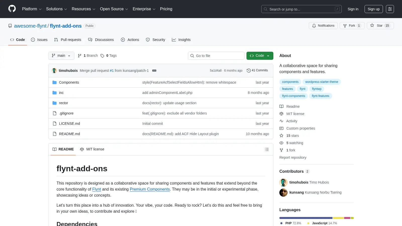This screenshot has width=402, height=226.
Task: Open the README.md file
Action: point(69,134)
